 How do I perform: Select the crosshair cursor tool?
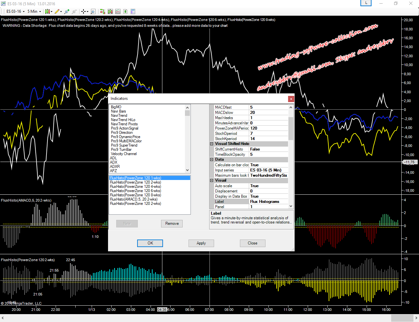(x=83, y=11)
